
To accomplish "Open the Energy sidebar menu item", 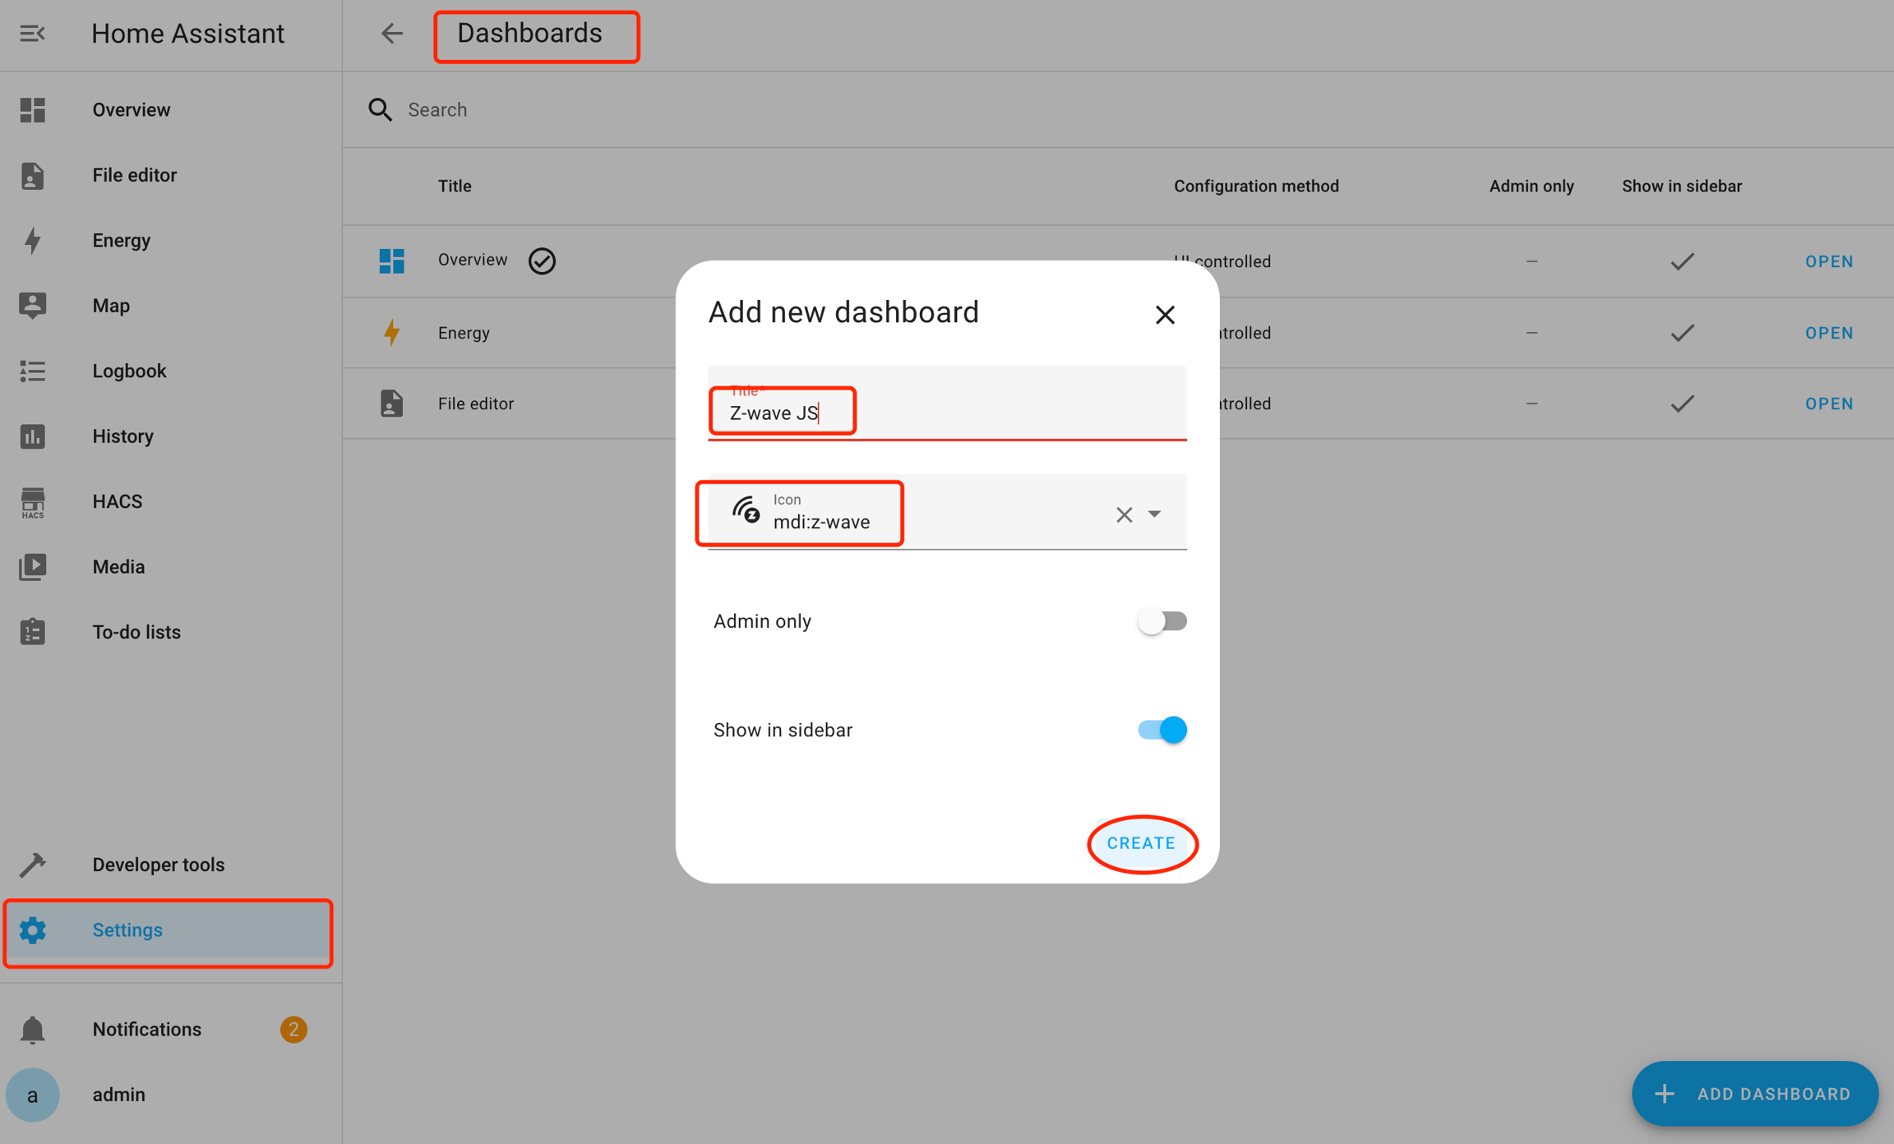I will 121,241.
